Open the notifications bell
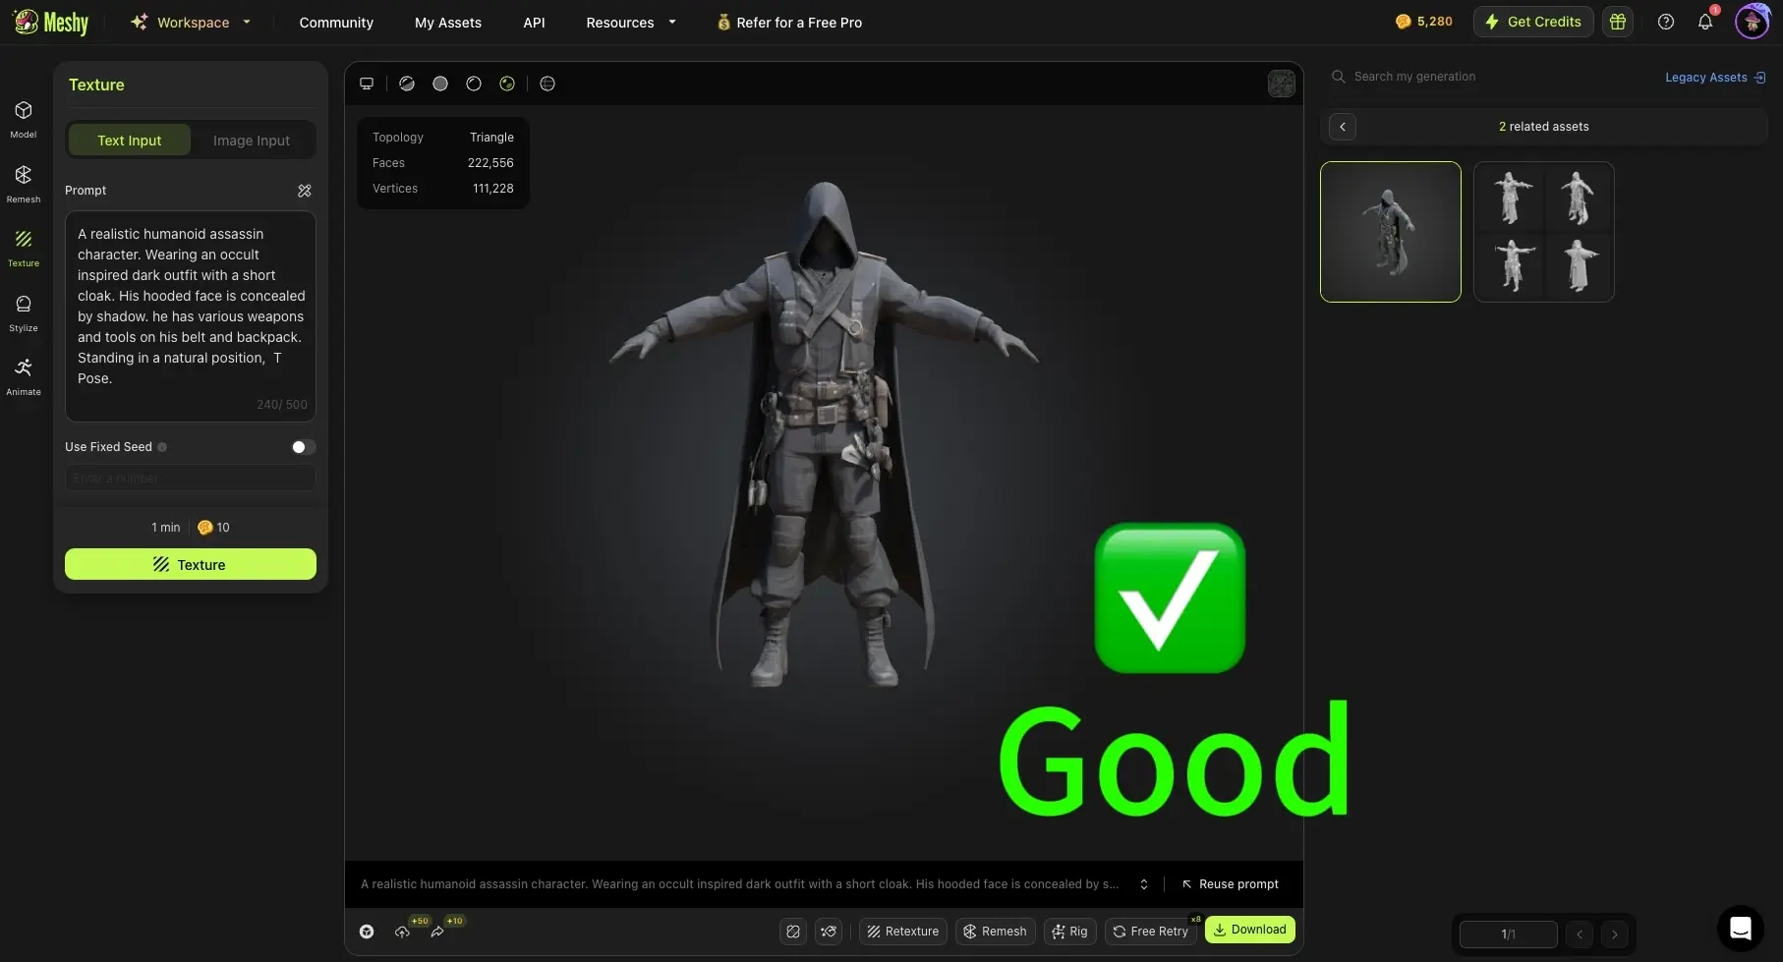This screenshot has width=1783, height=962. pos(1705,22)
